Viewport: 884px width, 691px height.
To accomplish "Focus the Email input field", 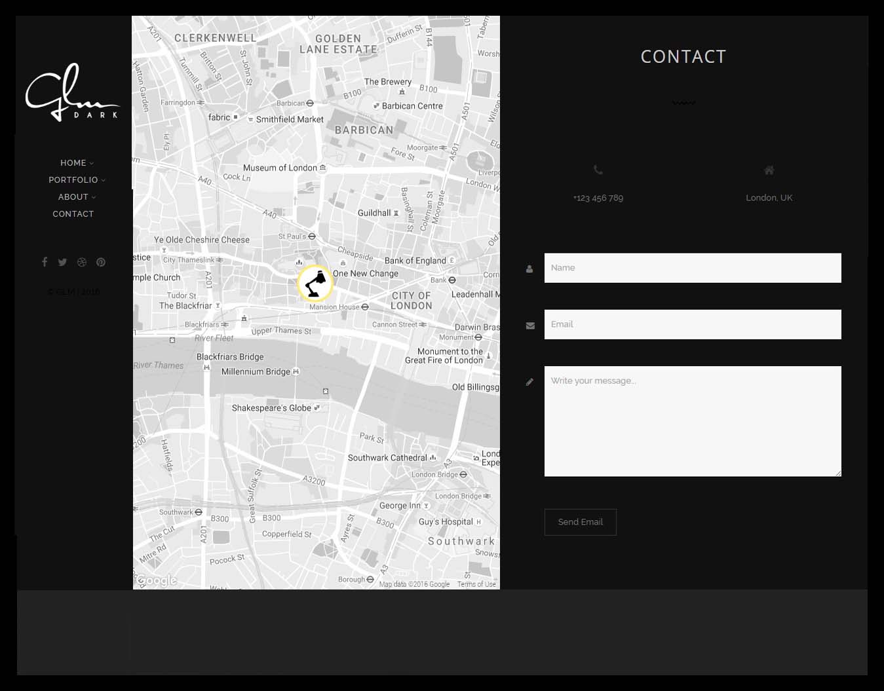I will 693,324.
